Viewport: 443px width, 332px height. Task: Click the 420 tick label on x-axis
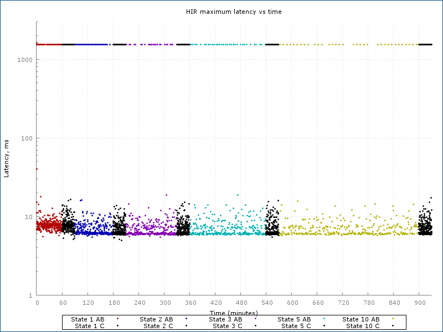click(216, 303)
